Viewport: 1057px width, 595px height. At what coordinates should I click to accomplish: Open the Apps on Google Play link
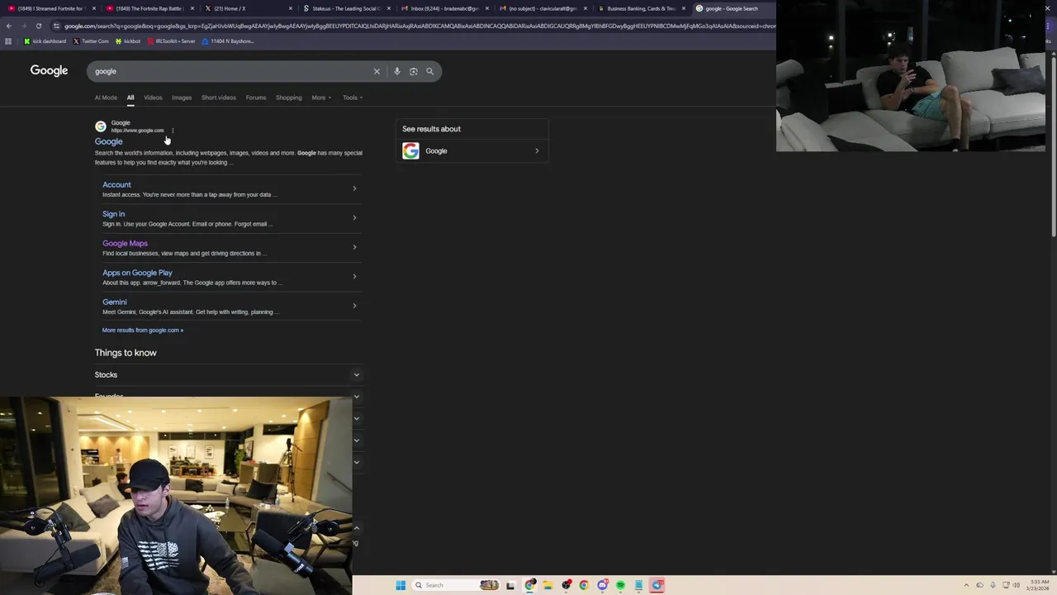(x=137, y=273)
